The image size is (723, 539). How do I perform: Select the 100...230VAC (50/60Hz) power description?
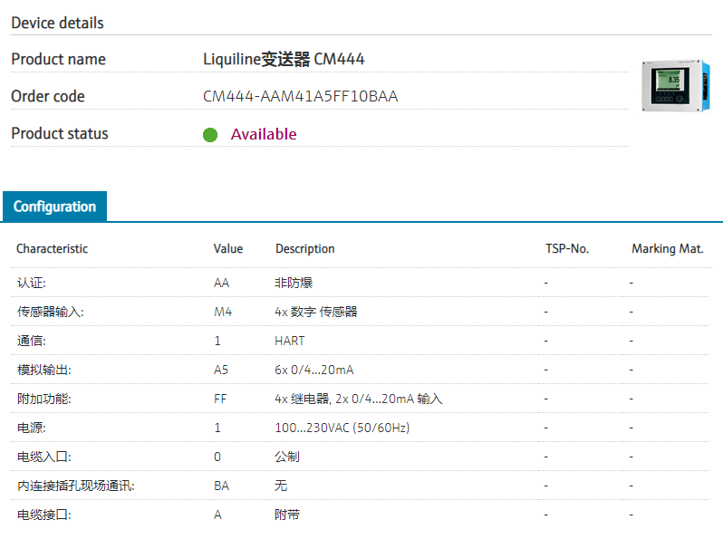(x=342, y=428)
